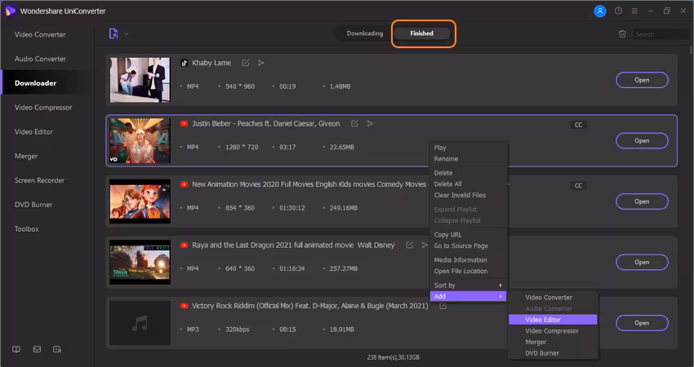Click the CC badge on New Animation Movies row
694x367 pixels.
(x=579, y=185)
